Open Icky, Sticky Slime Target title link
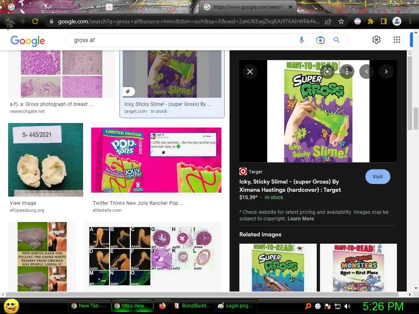Viewport: 419px width, 314px height. [290, 186]
